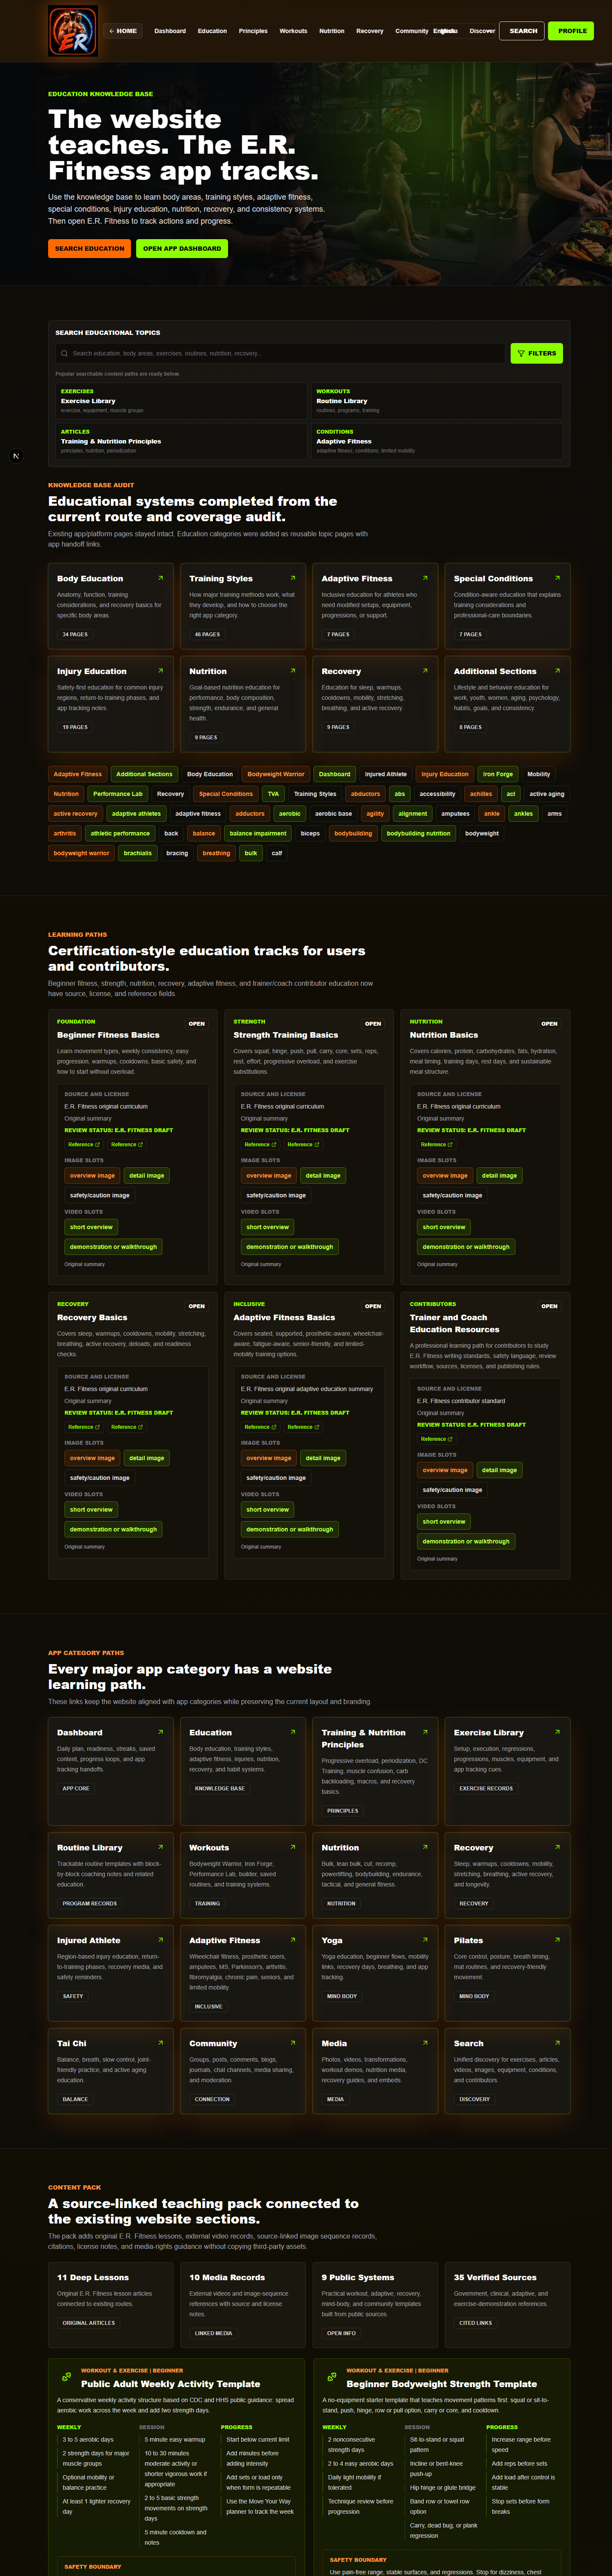Click arrow icon on Workouts category card
612x2576 pixels.
(293, 1847)
